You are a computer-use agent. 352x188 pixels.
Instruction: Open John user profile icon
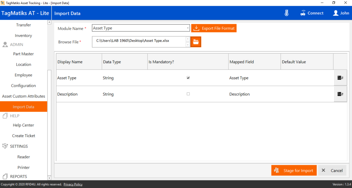pyautogui.click(x=335, y=13)
